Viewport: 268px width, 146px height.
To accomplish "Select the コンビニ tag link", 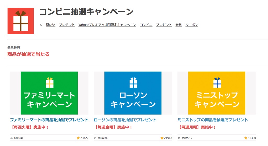I will point(146,25).
